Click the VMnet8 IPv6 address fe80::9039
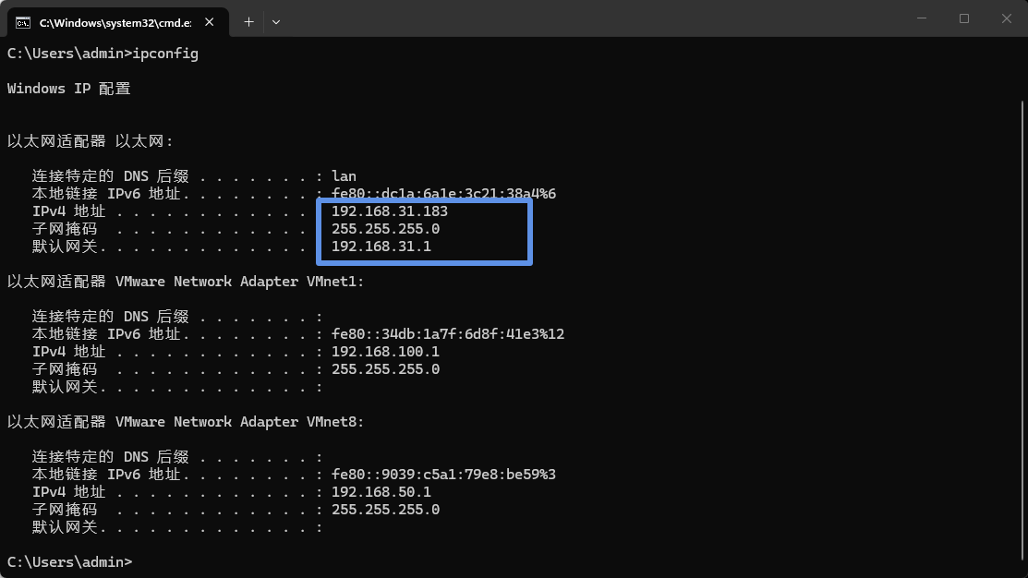Screen dimensions: 1028x578 tap(443, 475)
